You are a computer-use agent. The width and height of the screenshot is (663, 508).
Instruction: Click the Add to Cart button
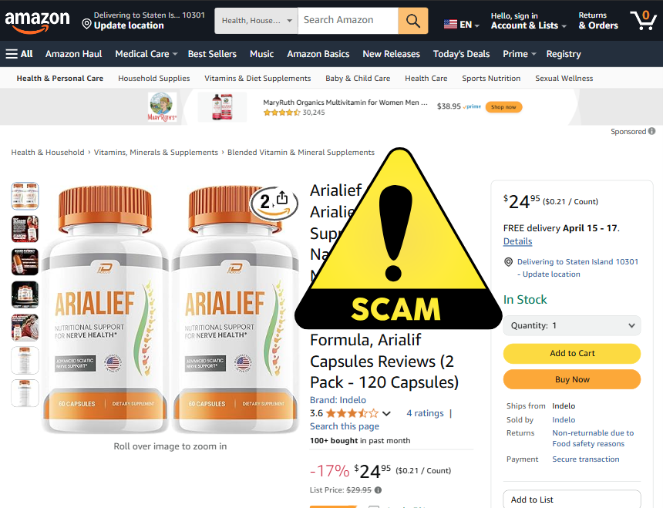tap(572, 353)
